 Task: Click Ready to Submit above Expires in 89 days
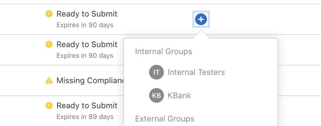click(x=87, y=106)
